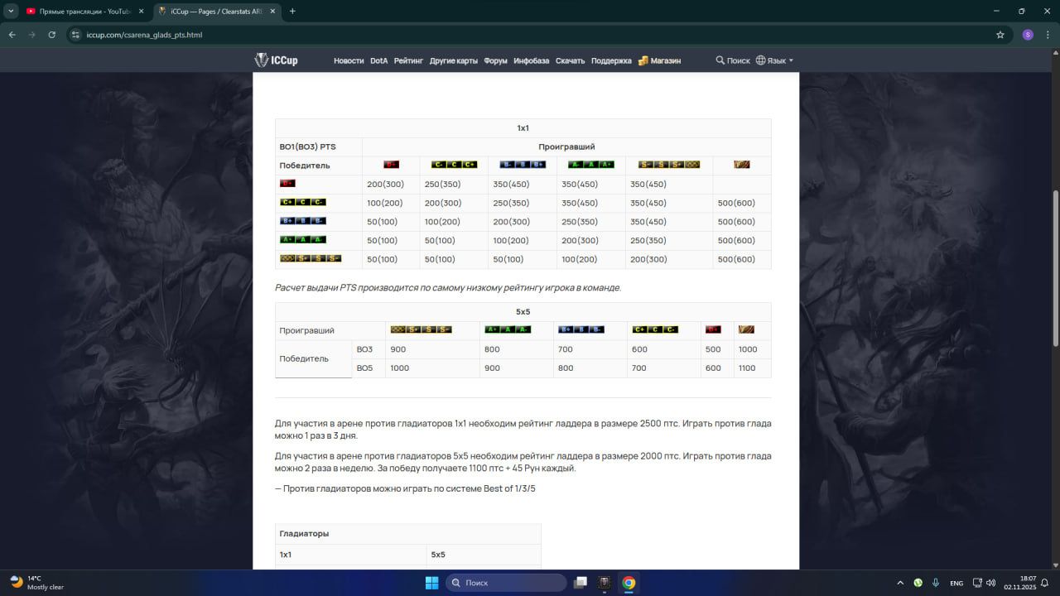This screenshot has width=1060, height=596.
Task: Click the 900 cell in the BO3 row
Action: click(432, 349)
